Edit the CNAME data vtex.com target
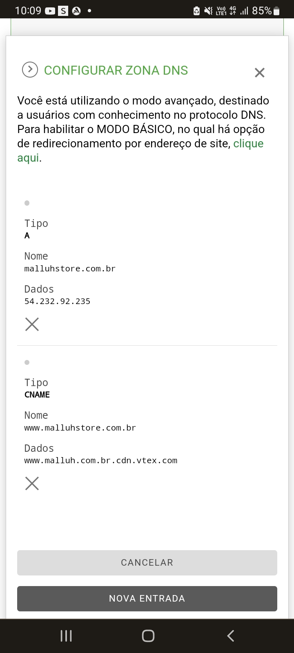Screen dimensions: 294x653 click(101, 460)
